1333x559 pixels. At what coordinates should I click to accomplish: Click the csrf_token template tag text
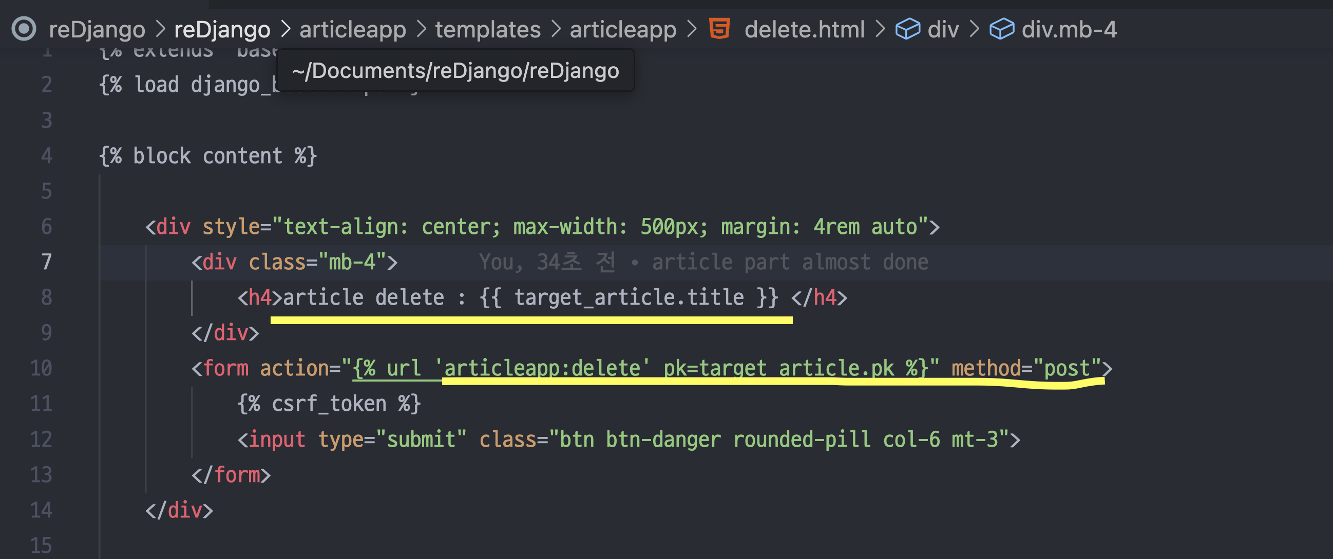click(x=329, y=404)
